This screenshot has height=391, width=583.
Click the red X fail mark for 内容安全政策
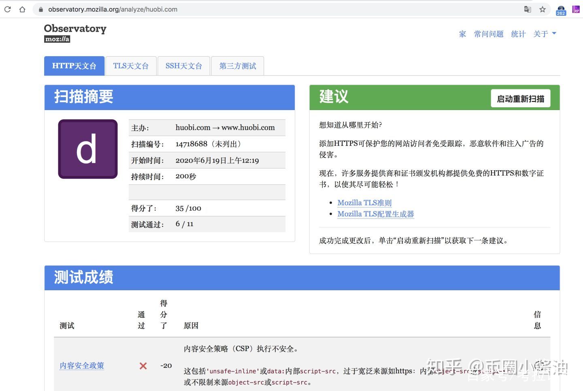point(143,366)
